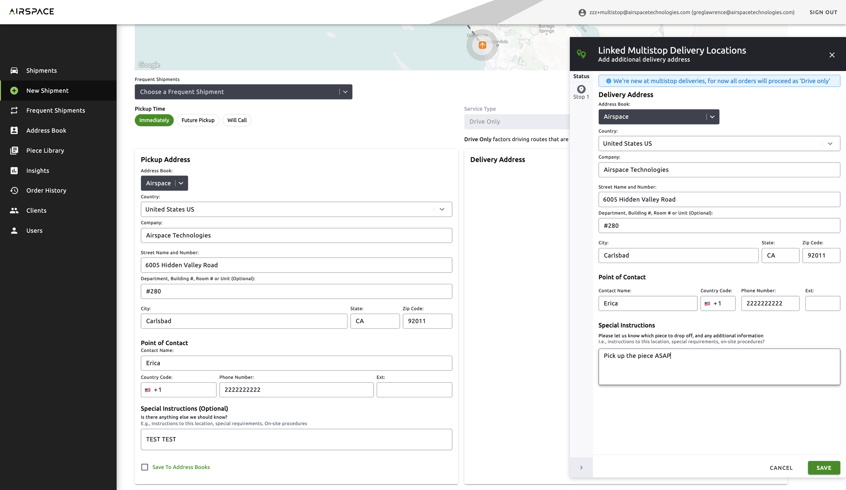Click the Frequent Shipments repeat icon
The width and height of the screenshot is (846, 490).
click(x=14, y=111)
